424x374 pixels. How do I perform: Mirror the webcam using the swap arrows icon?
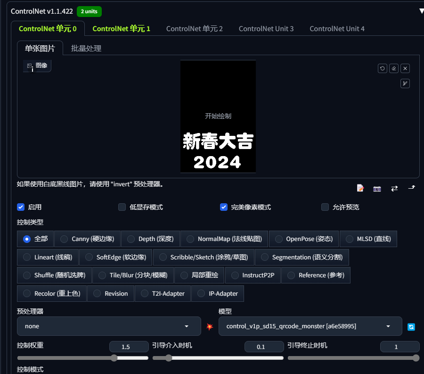(394, 188)
